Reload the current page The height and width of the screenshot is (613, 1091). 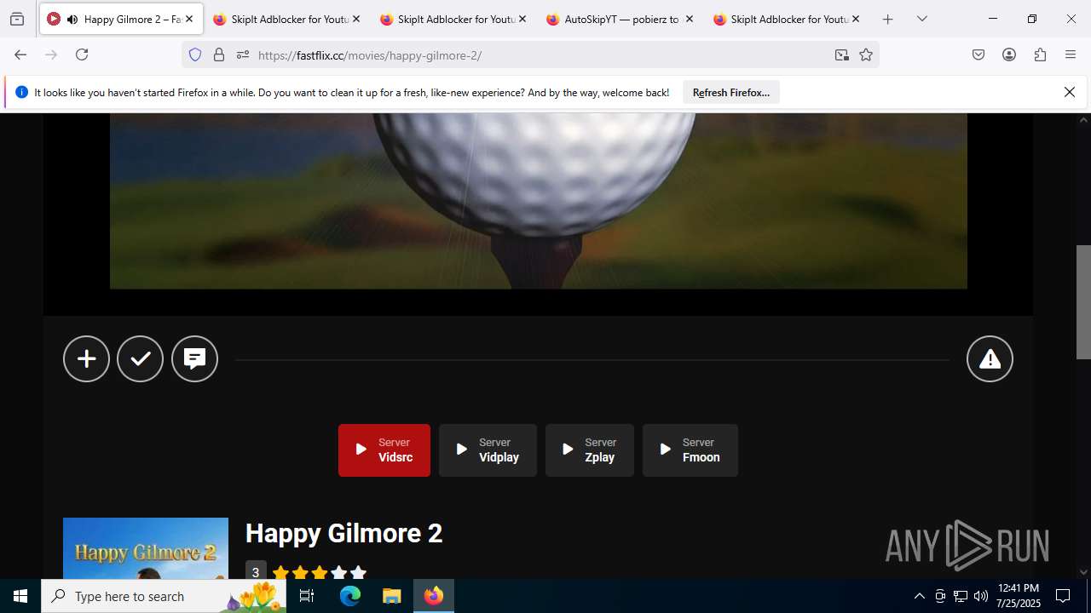point(82,54)
